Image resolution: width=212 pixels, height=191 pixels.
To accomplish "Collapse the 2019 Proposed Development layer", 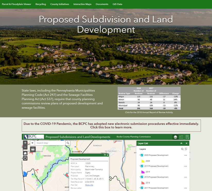I will [140, 166].
